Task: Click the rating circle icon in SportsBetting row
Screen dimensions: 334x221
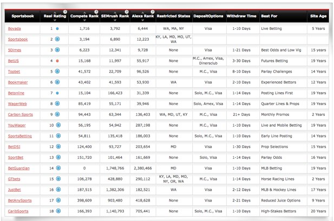Action: click(x=58, y=136)
